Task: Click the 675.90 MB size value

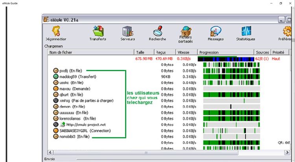Action: (x=144, y=59)
